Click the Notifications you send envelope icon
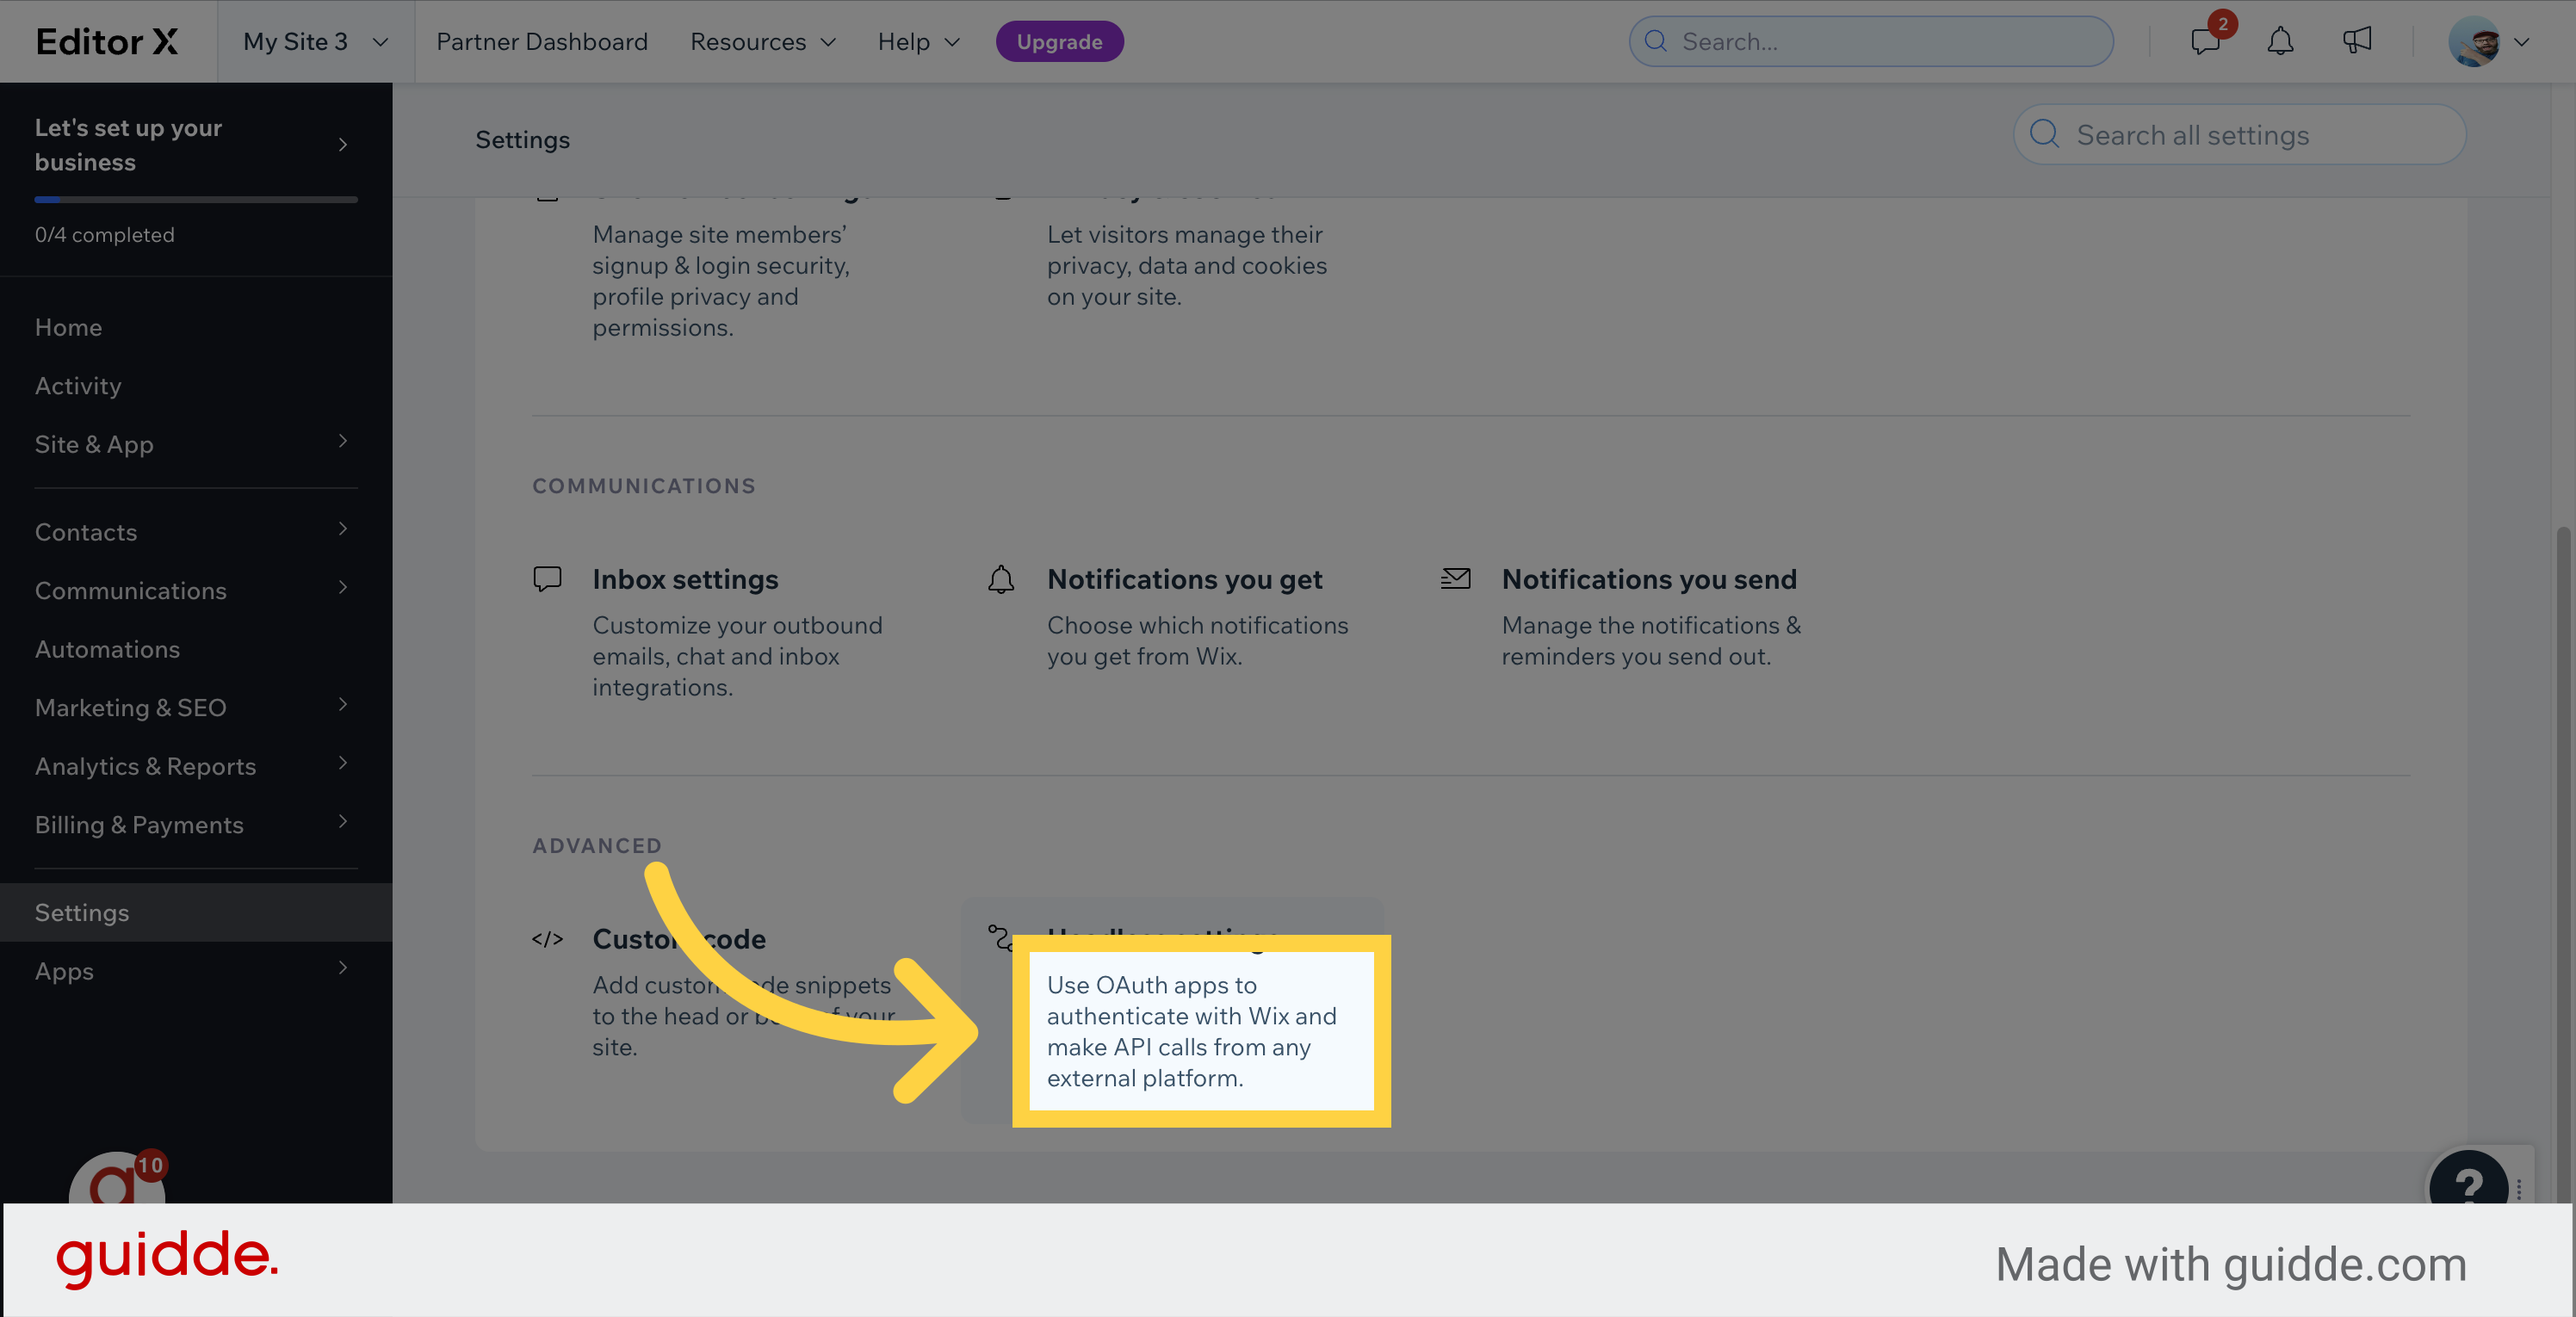This screenshot has height=1317, width=2576. coord(1455,579)
